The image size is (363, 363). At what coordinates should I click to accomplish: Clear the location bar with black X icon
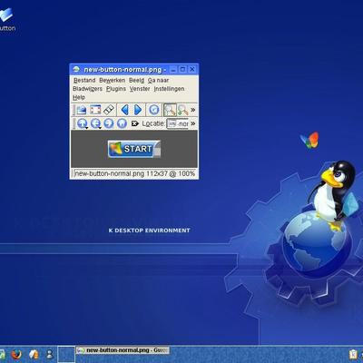(135, 123)
